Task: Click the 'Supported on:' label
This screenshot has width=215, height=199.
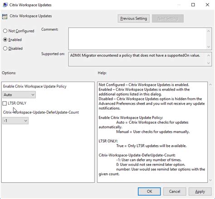Action: coord(53,54)
